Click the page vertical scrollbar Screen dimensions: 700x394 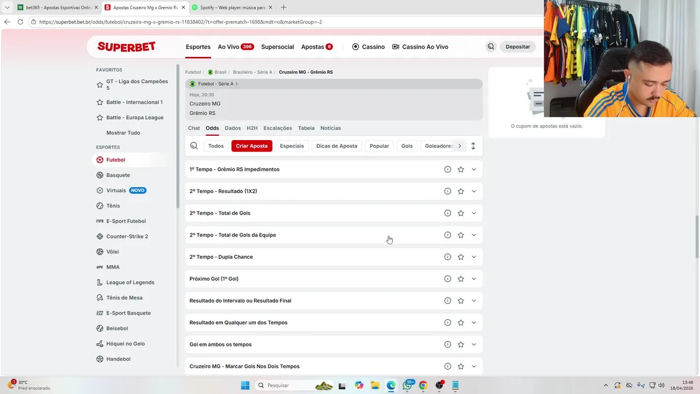click(697, 237)
